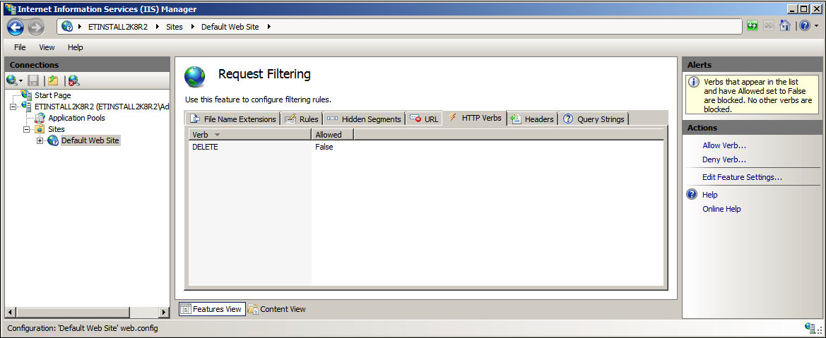Click the Back navigation arrow button
The image size is (826, 338).
[16, 27]
